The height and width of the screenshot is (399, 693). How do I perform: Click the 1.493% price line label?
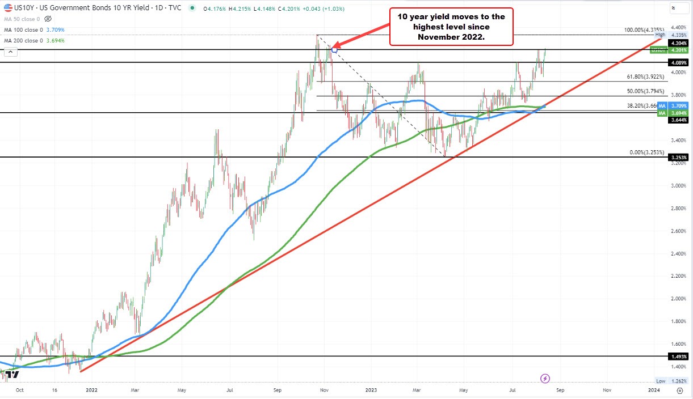tap(679, 356)
